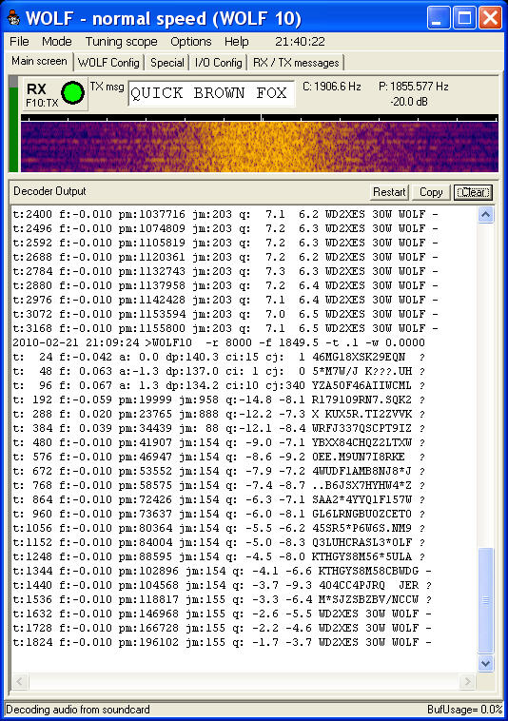Viewport: 508px width, 721px height.
Task: Switch to the I/O Config tab
Action: pyautogui.click(x=219, y=63)
